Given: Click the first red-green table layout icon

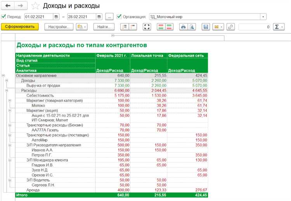Looking at the screenshot, I should (x=161, y=27).
